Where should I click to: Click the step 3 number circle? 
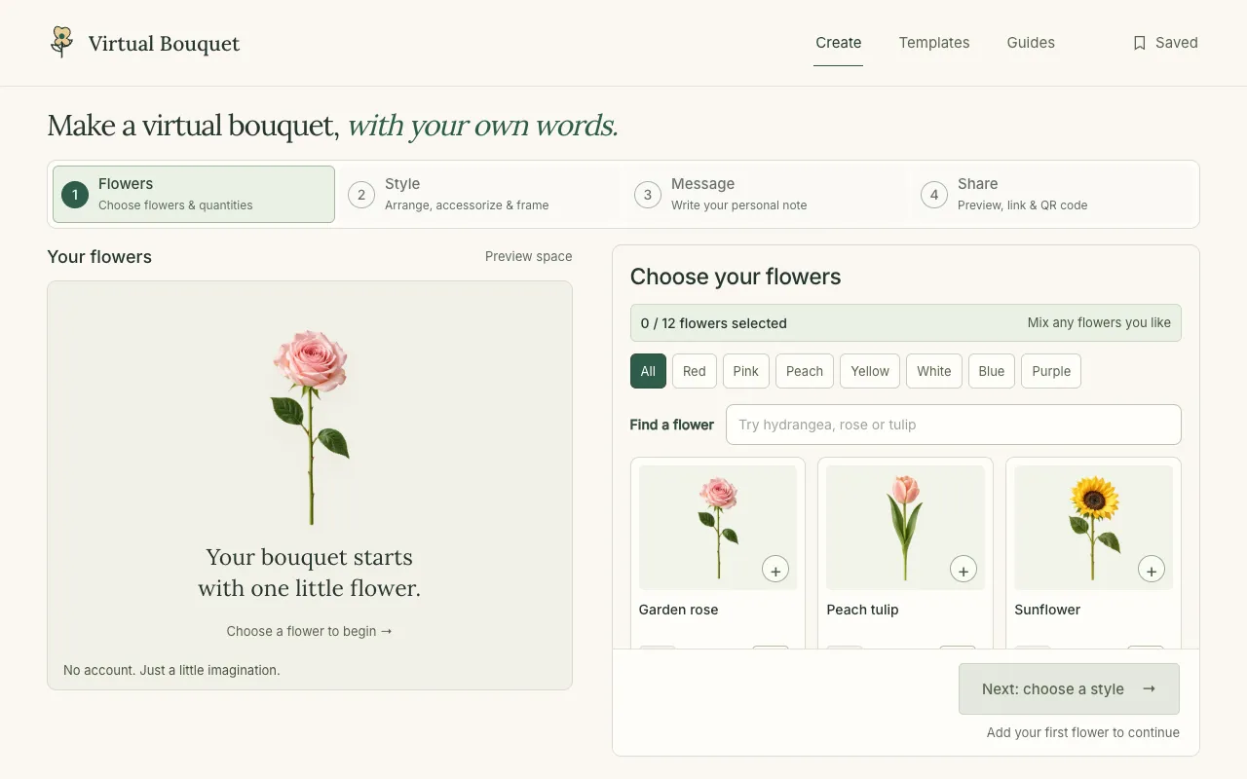(648, 195)
